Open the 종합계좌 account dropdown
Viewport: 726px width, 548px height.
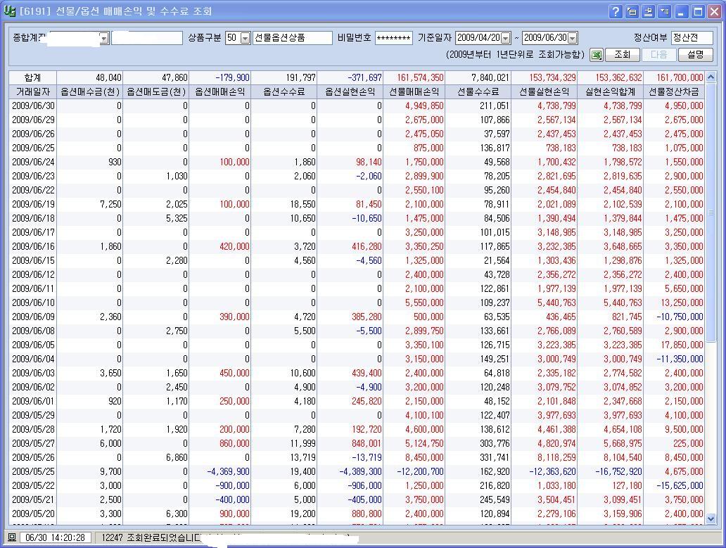(x=104, y=38)
